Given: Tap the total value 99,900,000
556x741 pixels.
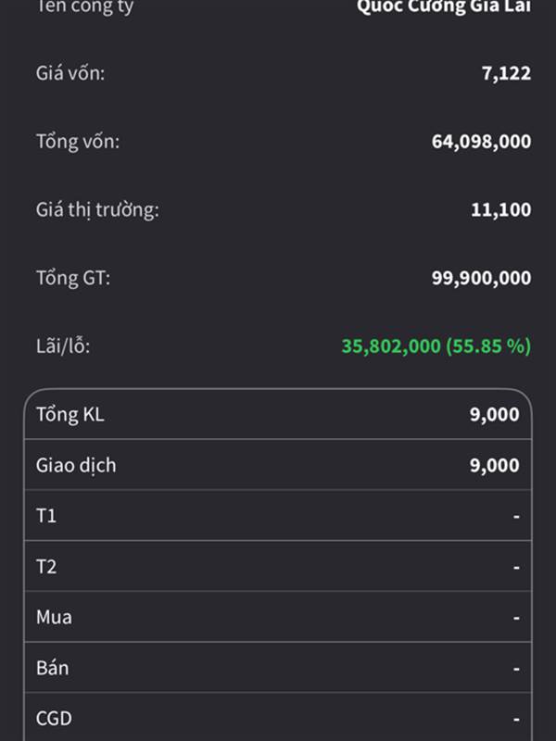Looking at the screenshot, I should pos(481,278).
